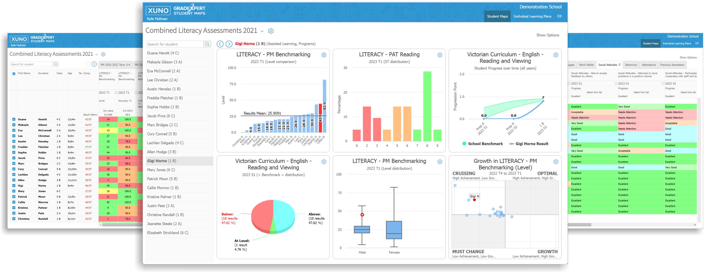
Task: Toggle the select-all checkbox beside First Name header
Action: [14, 74]
